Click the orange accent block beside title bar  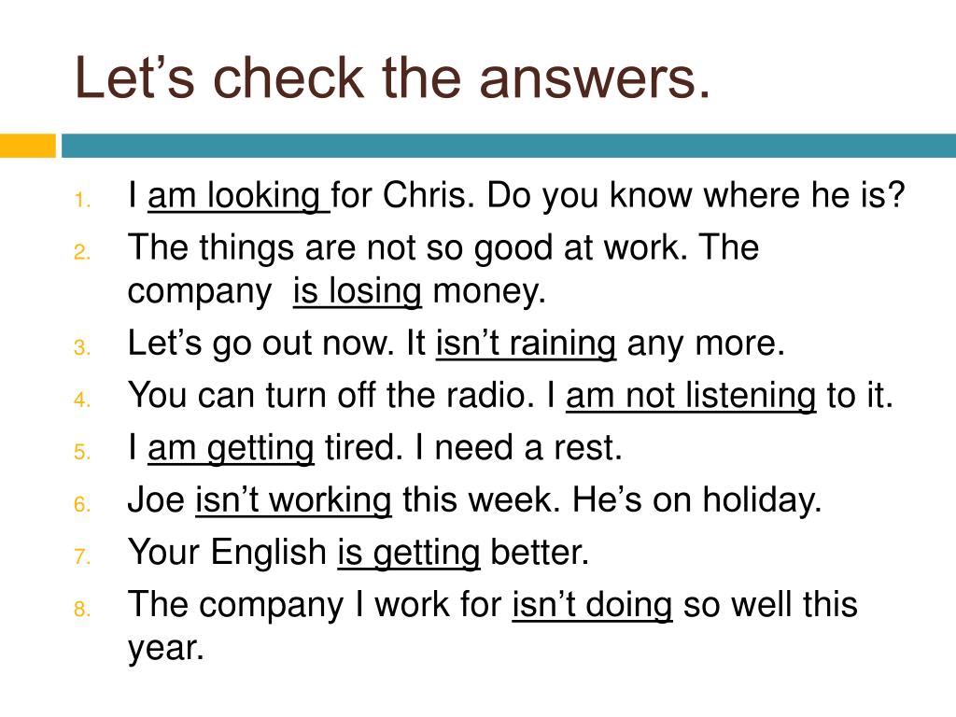(x=27, y=146)
